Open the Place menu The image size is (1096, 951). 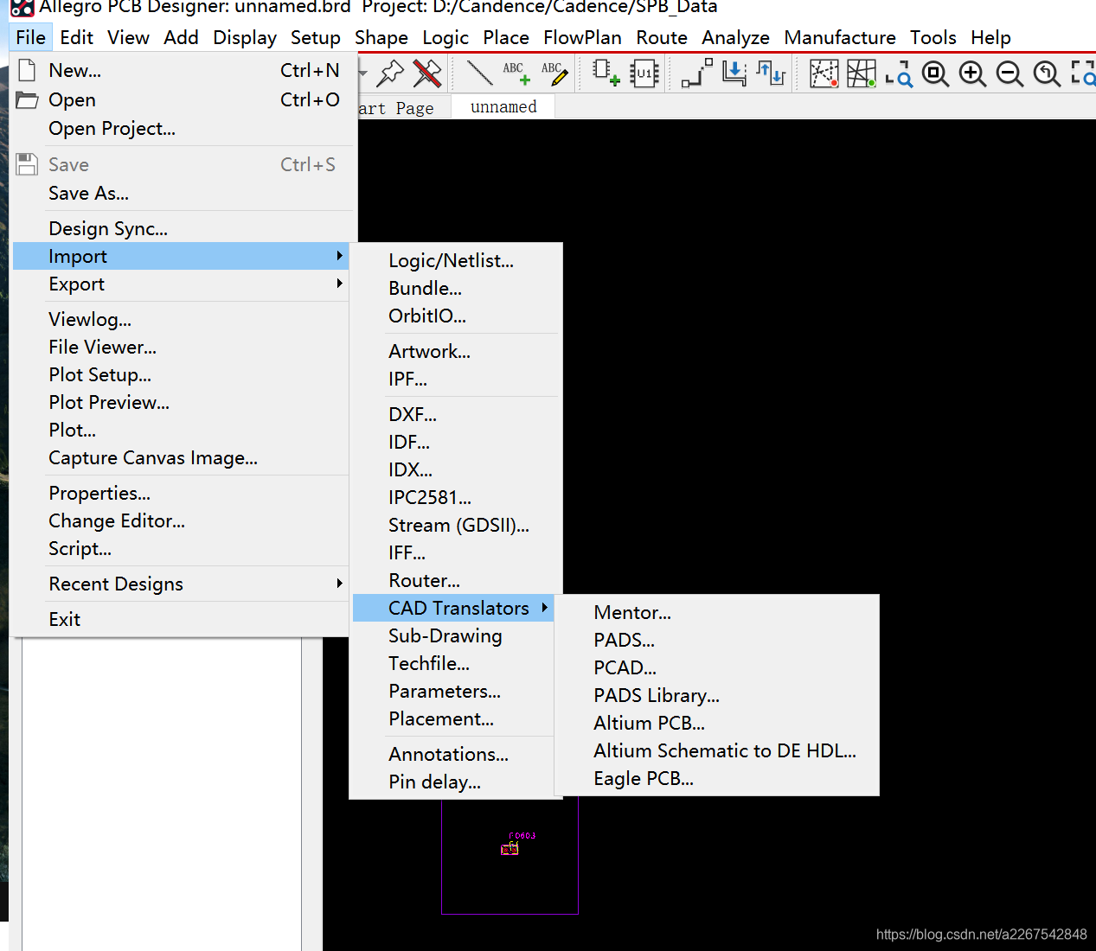click(x=506, y=37)
